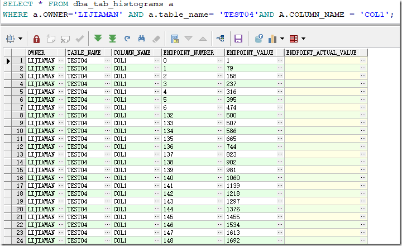Click the 'COL1' literal in the SQL editor
The width and height of the screenshot is (402, 246).
click(374, 15)
